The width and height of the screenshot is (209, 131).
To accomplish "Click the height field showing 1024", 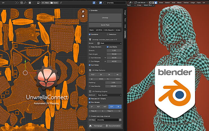I will pyautogui.click(x=113, y=79).
